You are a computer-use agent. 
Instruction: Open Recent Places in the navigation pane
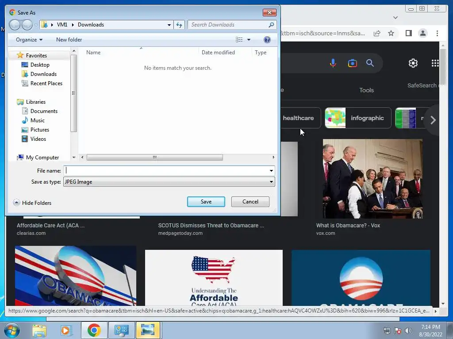(x=46, y=83)
